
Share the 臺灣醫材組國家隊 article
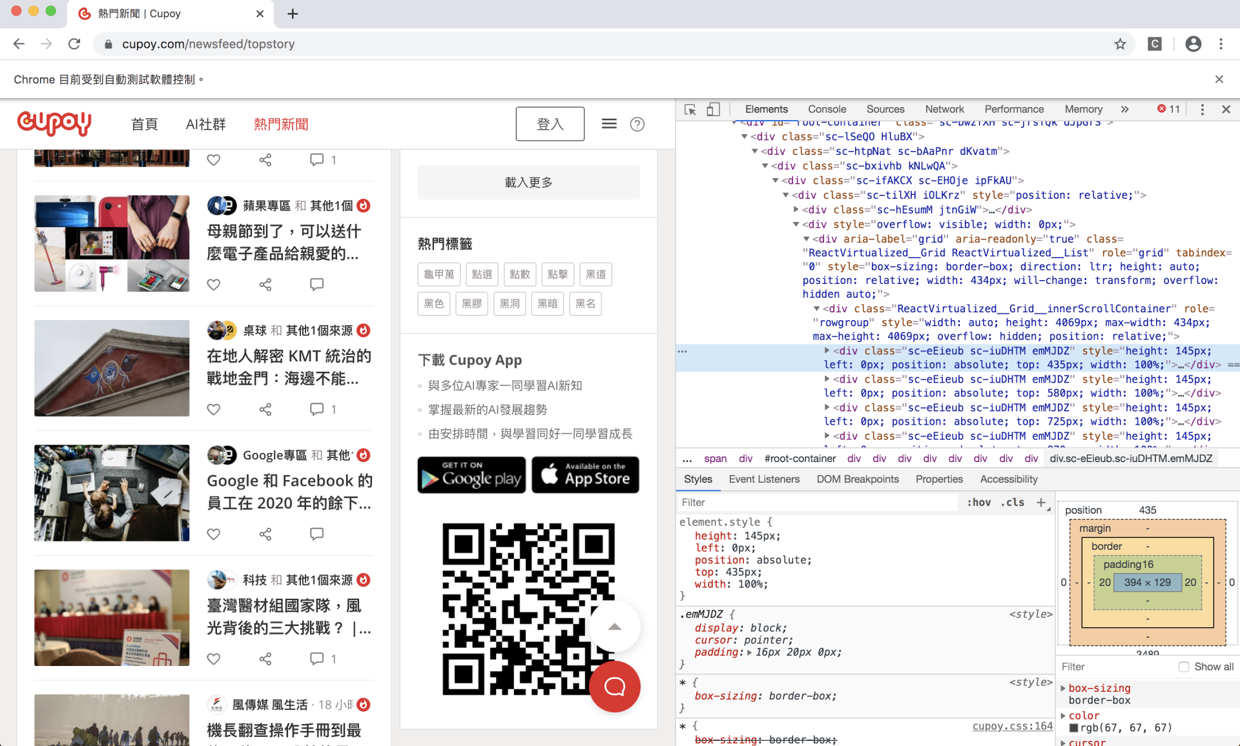[x=265, y=659]
